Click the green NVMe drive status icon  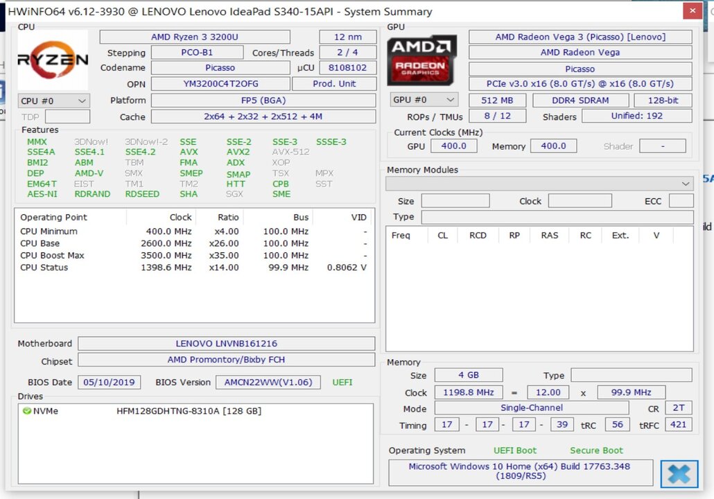pyautogui.click(x=27, y=411)
